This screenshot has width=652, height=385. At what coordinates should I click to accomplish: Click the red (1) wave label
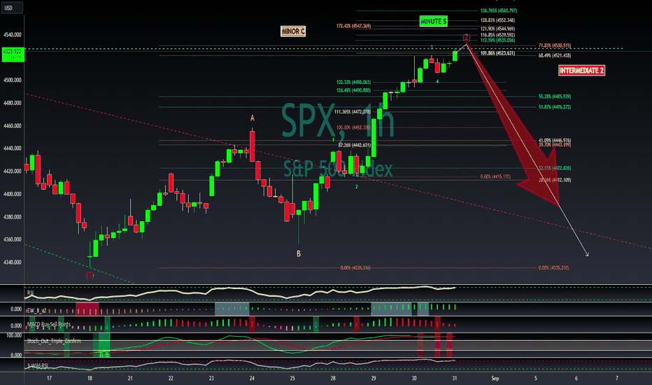(90, 275)
